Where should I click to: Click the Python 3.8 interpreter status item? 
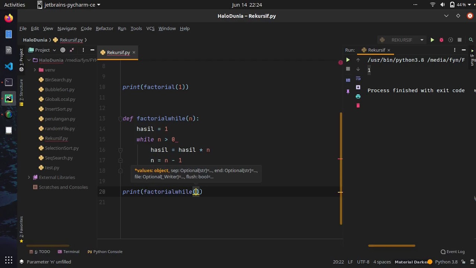point(446,262)
